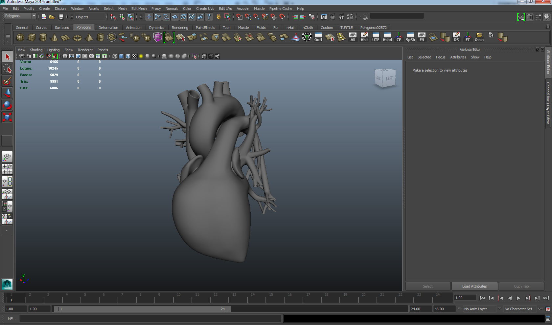Image resolution: width=552 pixels, height=325 pixels.
Task: Click frame 12 on the timeline
Action: 215,298
